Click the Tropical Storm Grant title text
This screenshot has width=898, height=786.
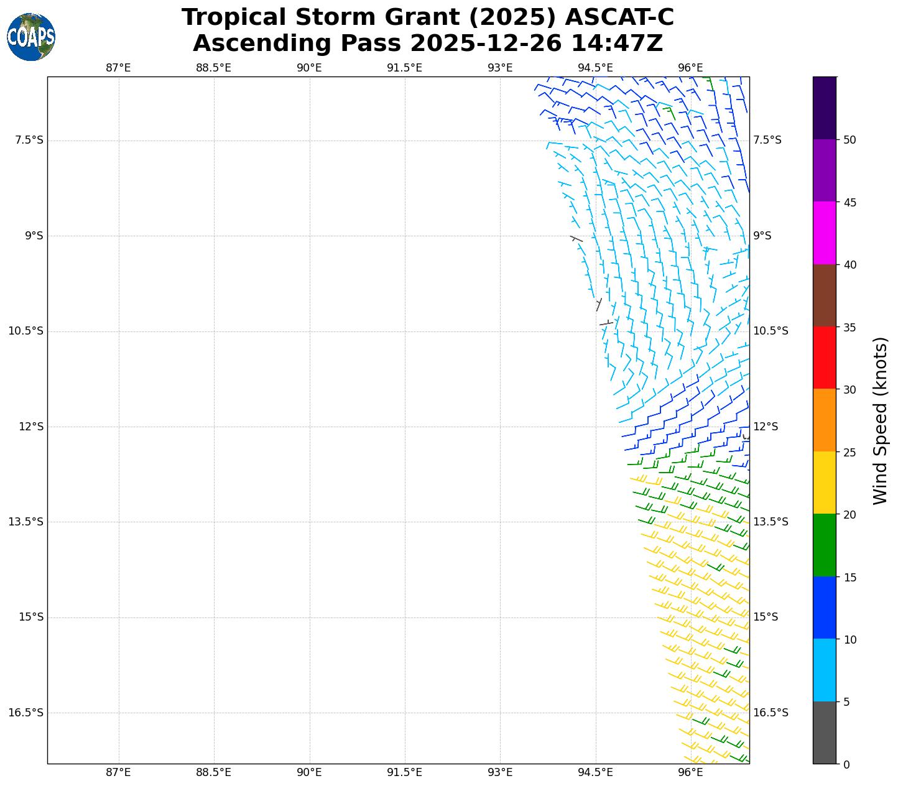[x=427, y=17]
